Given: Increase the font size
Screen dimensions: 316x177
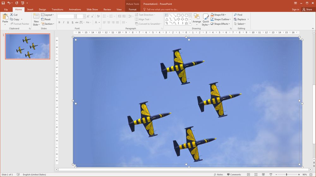Looking at the screenshot, I should pyautogui.click(x=88, y=16).
